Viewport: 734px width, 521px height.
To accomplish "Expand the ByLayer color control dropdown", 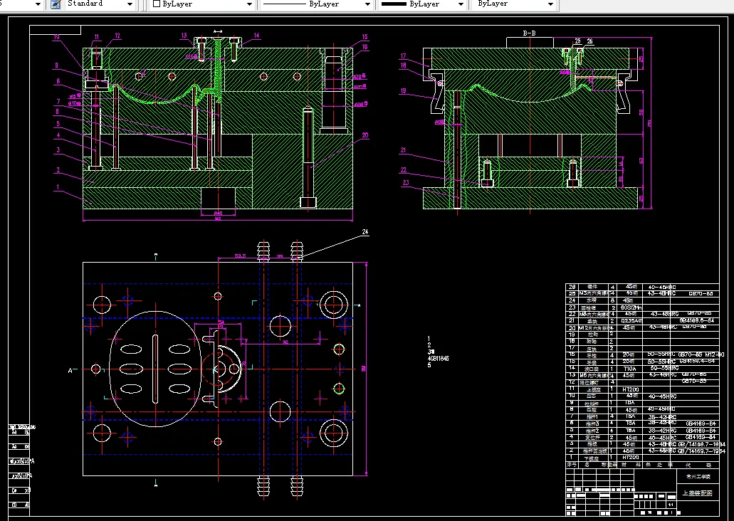I will 249,4.
